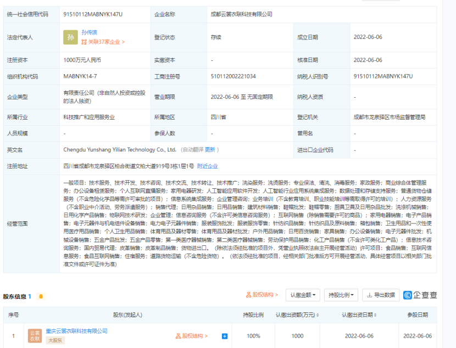Image resolution: width=456 pixels, height=348 pixels.
Task: Click the 大股东 tag
Action: click(54, 340)
